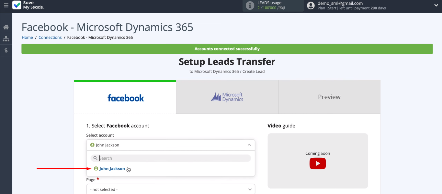Image resolution: width=442 pixels, height=194 pixels.
Task: Click the search magnifier icon in the dropdown
Action: point(95,158)
